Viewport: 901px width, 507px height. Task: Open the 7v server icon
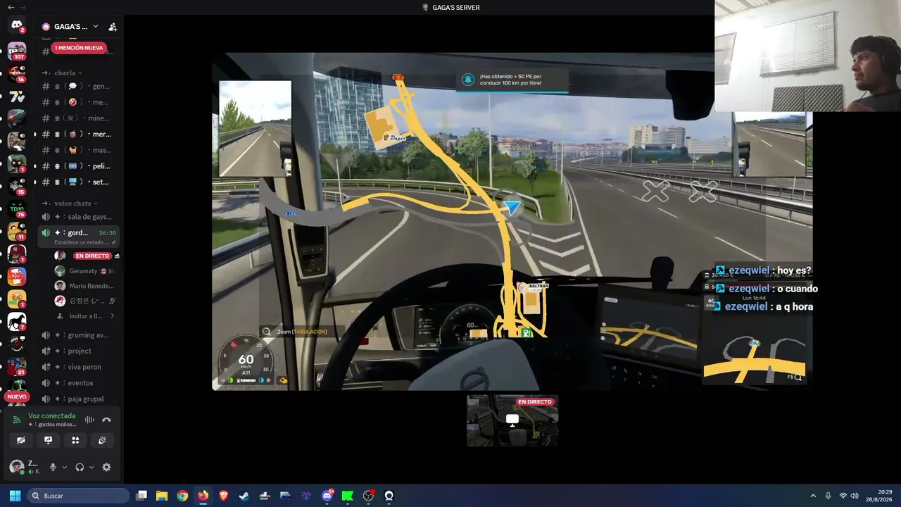coord(17,96)
